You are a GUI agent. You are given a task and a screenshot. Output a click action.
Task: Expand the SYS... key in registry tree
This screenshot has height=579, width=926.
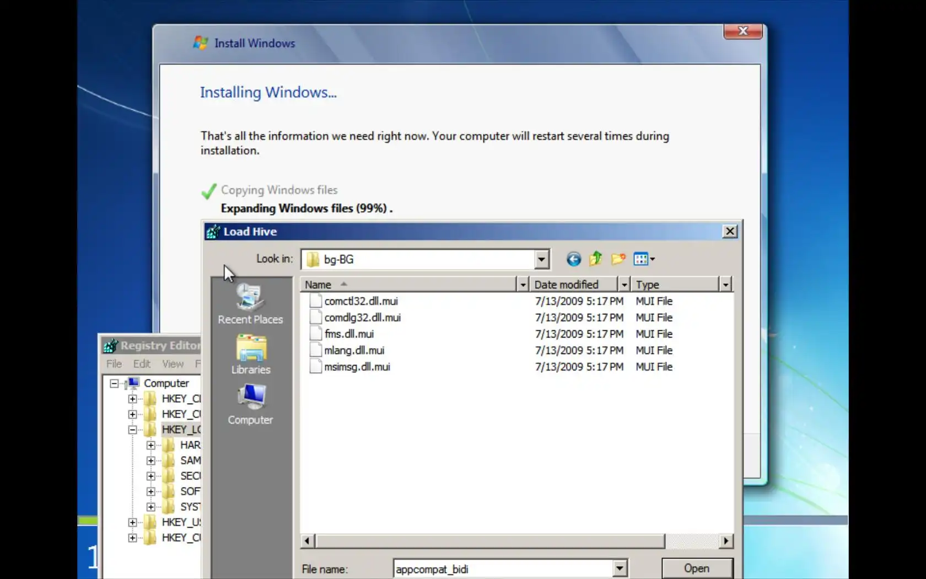150,507
